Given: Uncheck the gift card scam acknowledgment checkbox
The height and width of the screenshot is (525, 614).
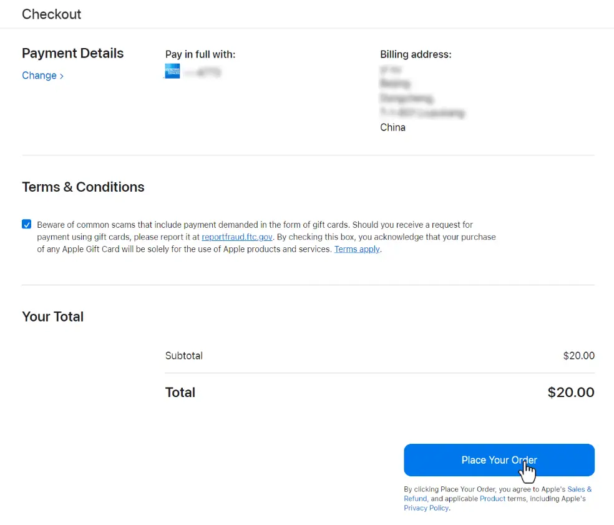Looking at the screenshot, I should click(27, 224).
